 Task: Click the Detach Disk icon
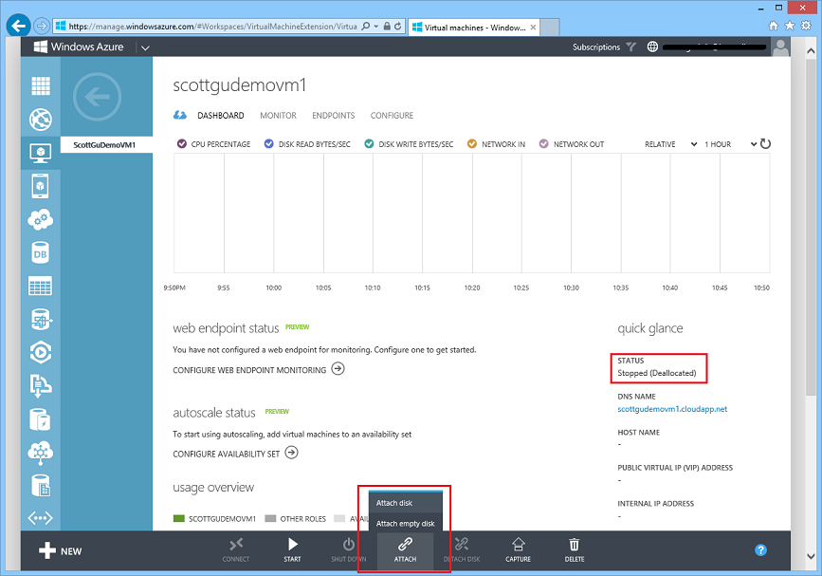tap(462, 545)
